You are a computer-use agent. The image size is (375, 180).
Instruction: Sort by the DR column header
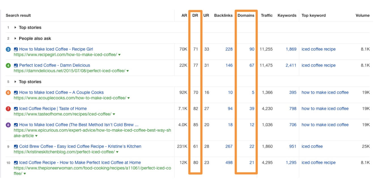[x=195, y=15]
